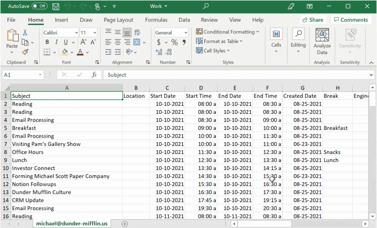This screenshot has height=228, width=377.
Task: Switch to the Page Layout tab
Action: pos(118,20)
